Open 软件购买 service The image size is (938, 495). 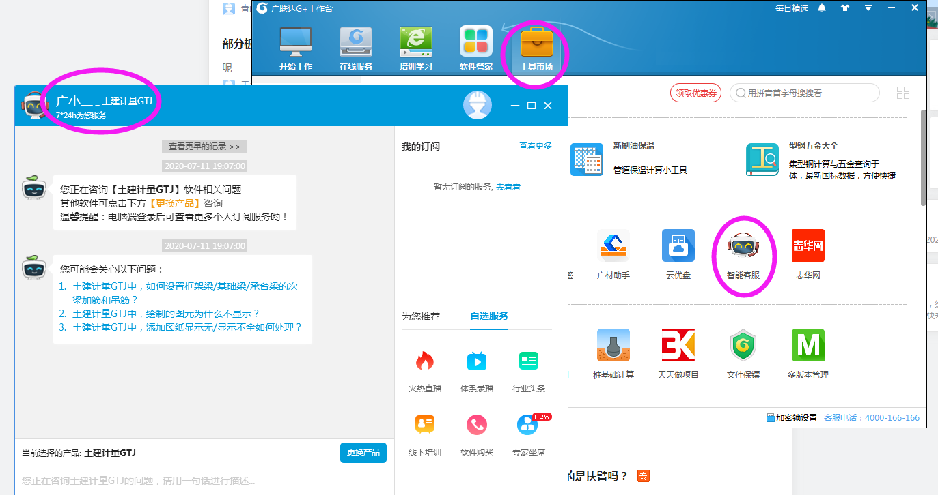coord(477,435)
